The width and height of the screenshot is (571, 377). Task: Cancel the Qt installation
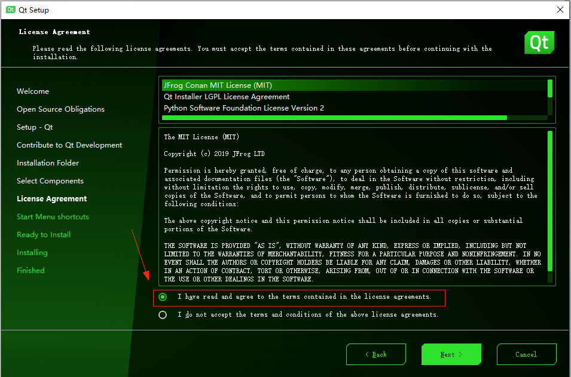(x=527, y=354)
